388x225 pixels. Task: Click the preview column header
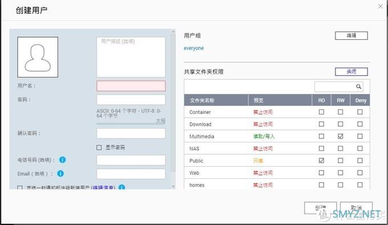(x=280, y=100)
